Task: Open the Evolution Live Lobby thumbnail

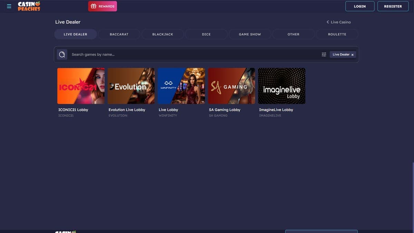Action: click(131, 86)
